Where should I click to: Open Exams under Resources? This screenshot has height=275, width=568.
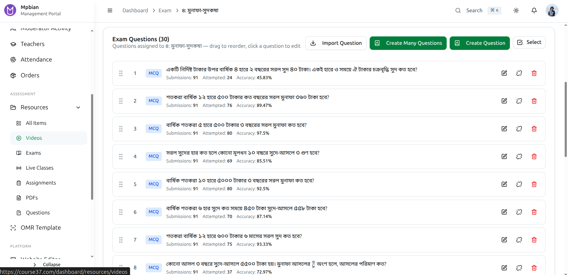pyautogui.click(x=49, y=153)
